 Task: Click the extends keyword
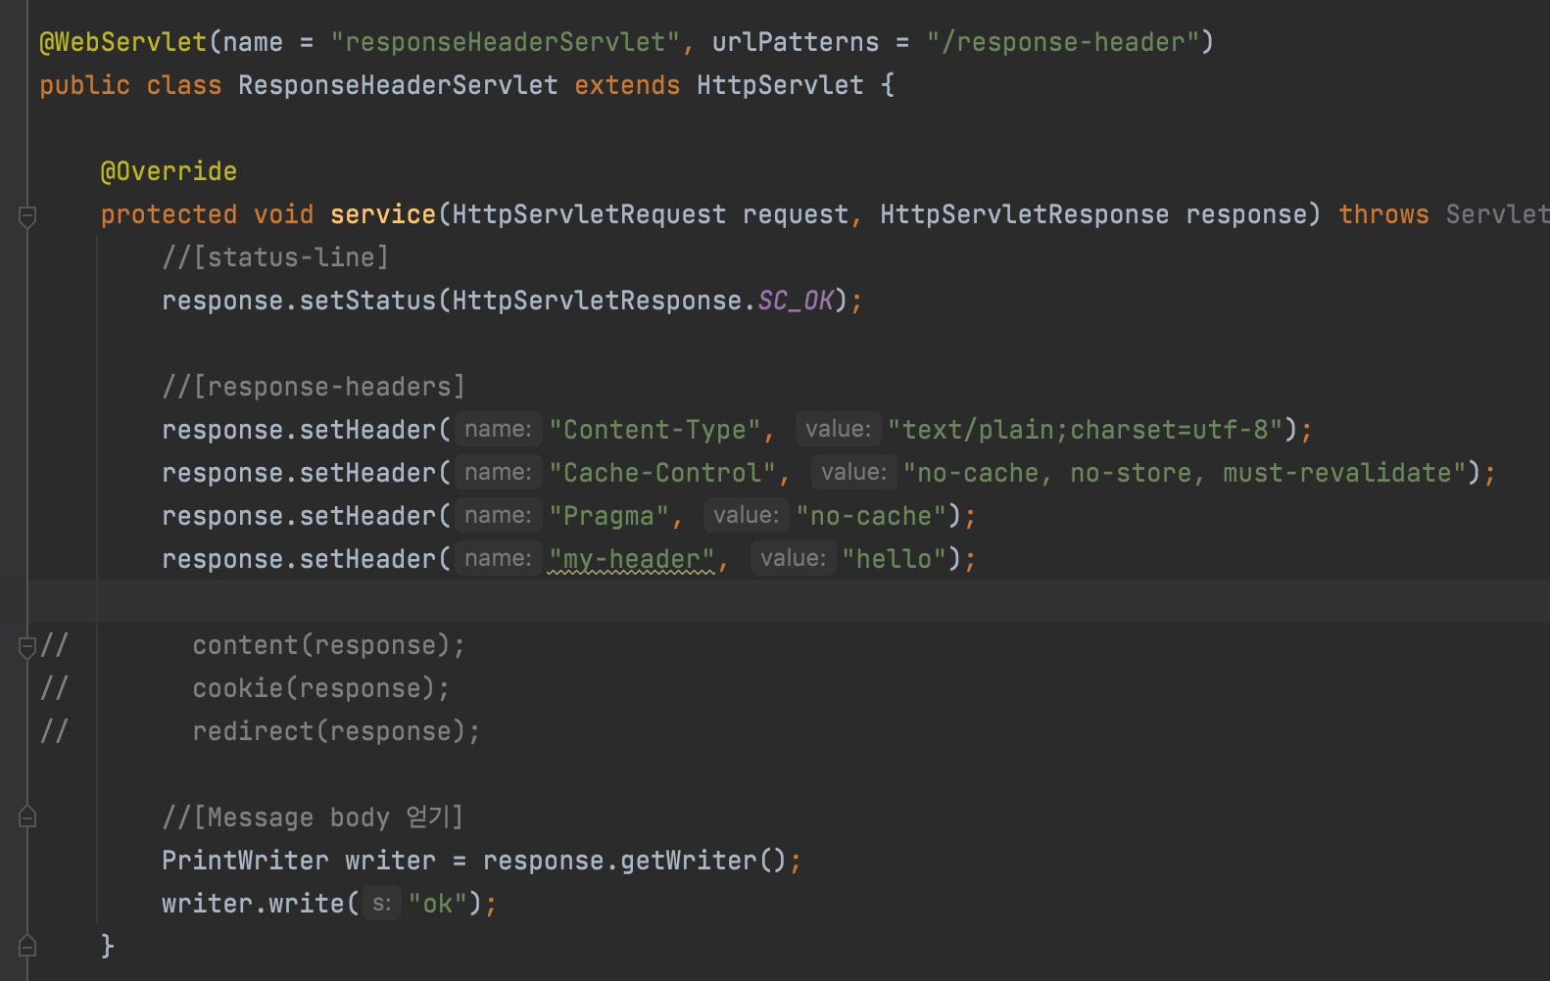[x=627, y=85]
